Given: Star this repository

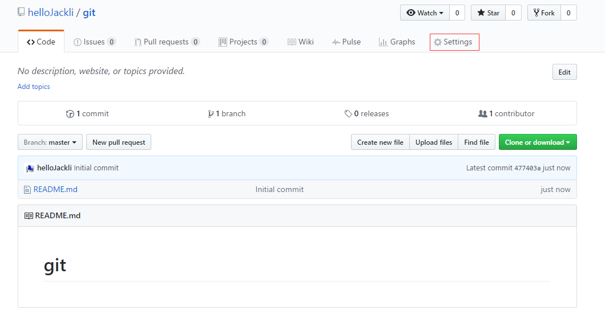Looking at the screenshot, I should pyautogui.click(x=488, y=13).
